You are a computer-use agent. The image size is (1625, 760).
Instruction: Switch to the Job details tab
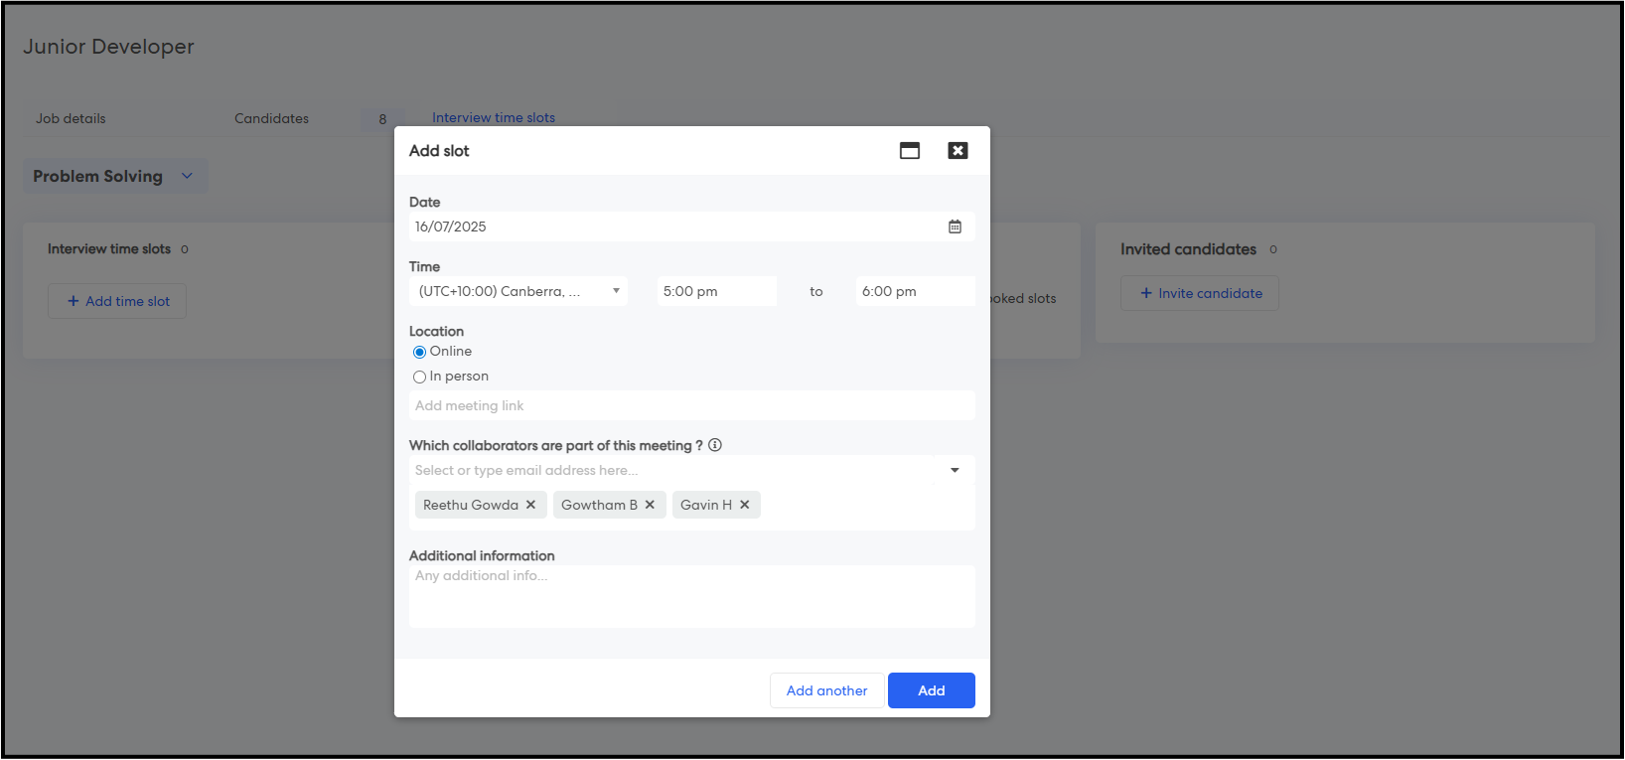71,118
